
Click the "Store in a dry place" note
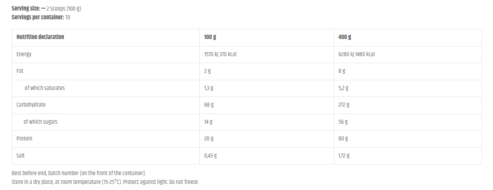coord(106,182)
